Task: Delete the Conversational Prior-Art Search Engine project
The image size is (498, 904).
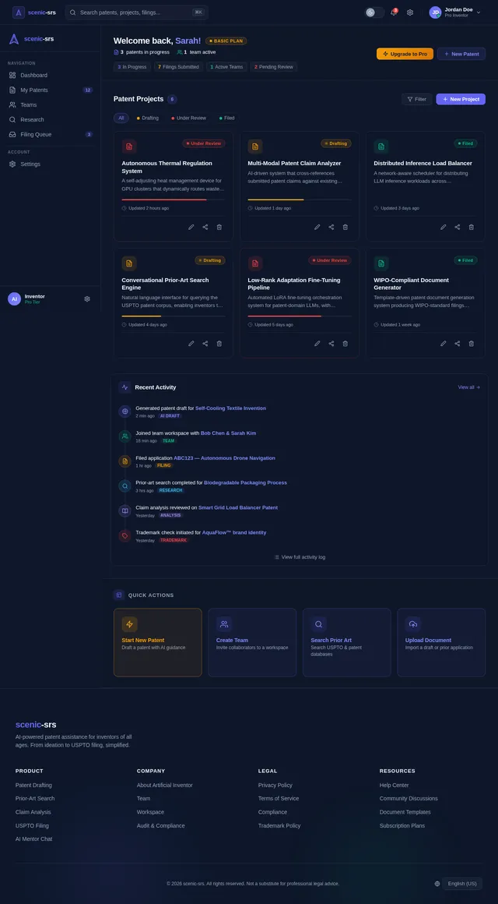Action: pyautogui.click(x=219, y=344)
